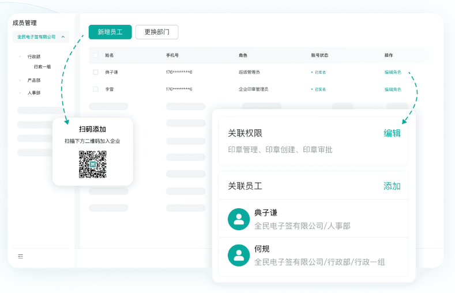Image resolution: width=455 pixels, height=293 pixels.
Task: Click 编辑 next to 关联权限
Action: pyautogui.click(x=392, y=133)
